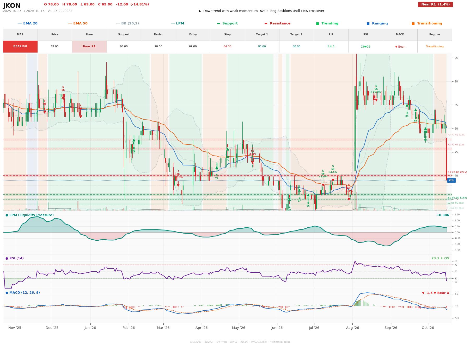Toggle the EMA 20 legend entry
Image resolution: width=470 pixels, height=346 pixels.
point(28,23)
